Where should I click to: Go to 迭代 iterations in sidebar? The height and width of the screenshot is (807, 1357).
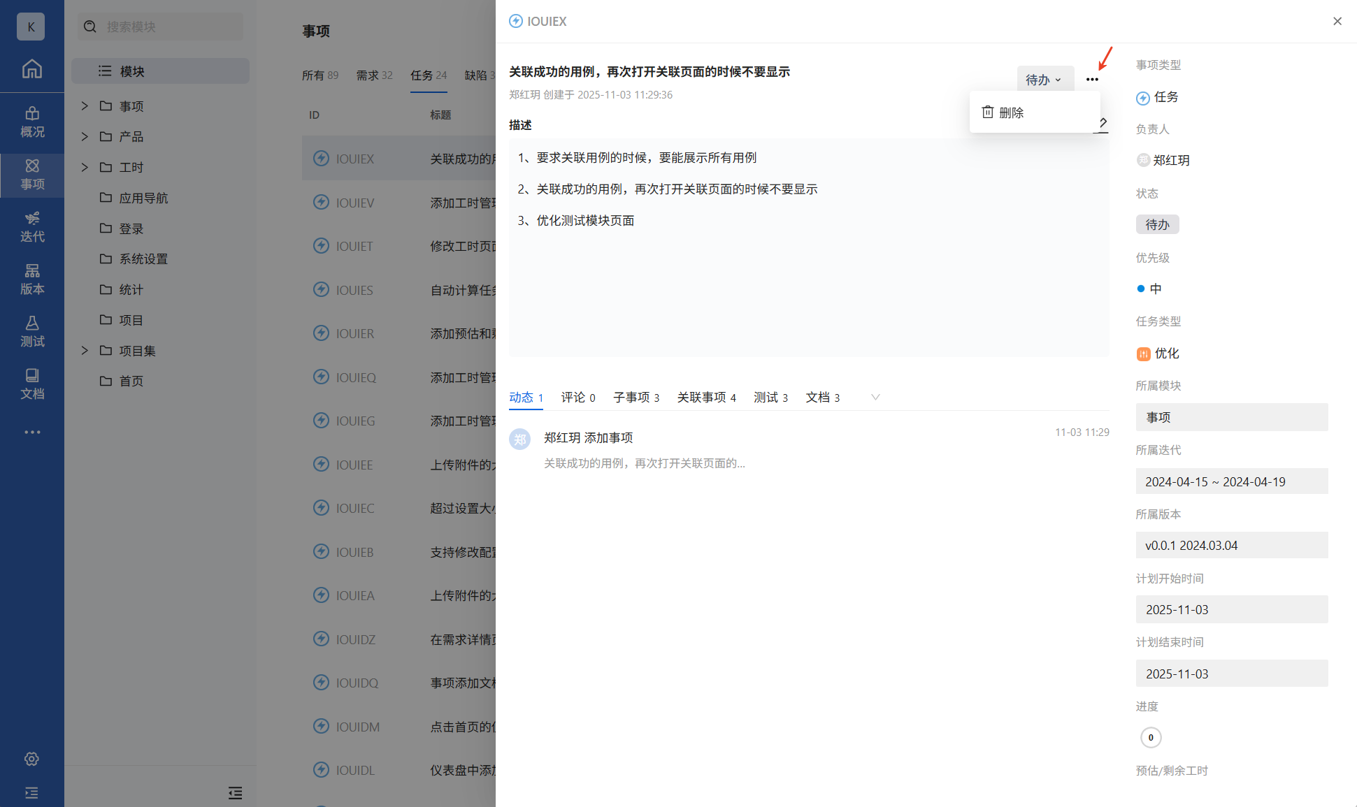[31, 226]
